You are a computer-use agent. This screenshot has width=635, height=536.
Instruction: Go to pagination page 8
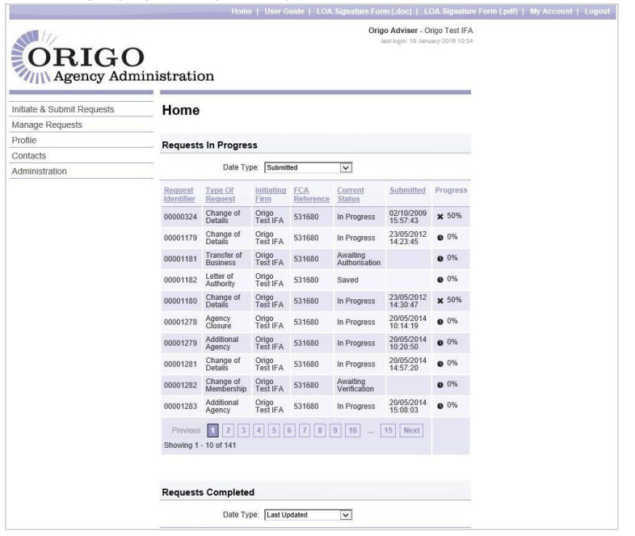pyautogui.click(x=320, y=430)
